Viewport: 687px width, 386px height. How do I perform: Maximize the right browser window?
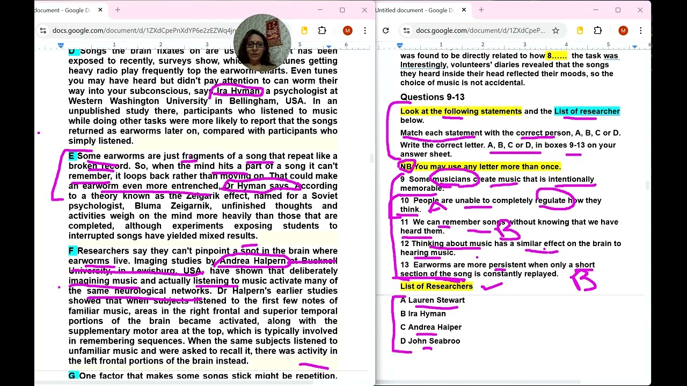tap(618, 10)
